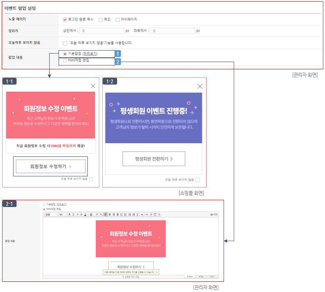Open the font size 9pt dropdown
The height and width of the screenshot is (292, 325).
[62, 215]
